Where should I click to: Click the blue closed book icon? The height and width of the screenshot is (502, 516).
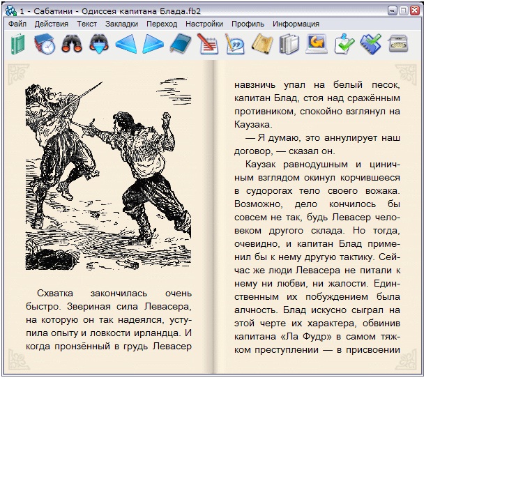coord(181,44)
